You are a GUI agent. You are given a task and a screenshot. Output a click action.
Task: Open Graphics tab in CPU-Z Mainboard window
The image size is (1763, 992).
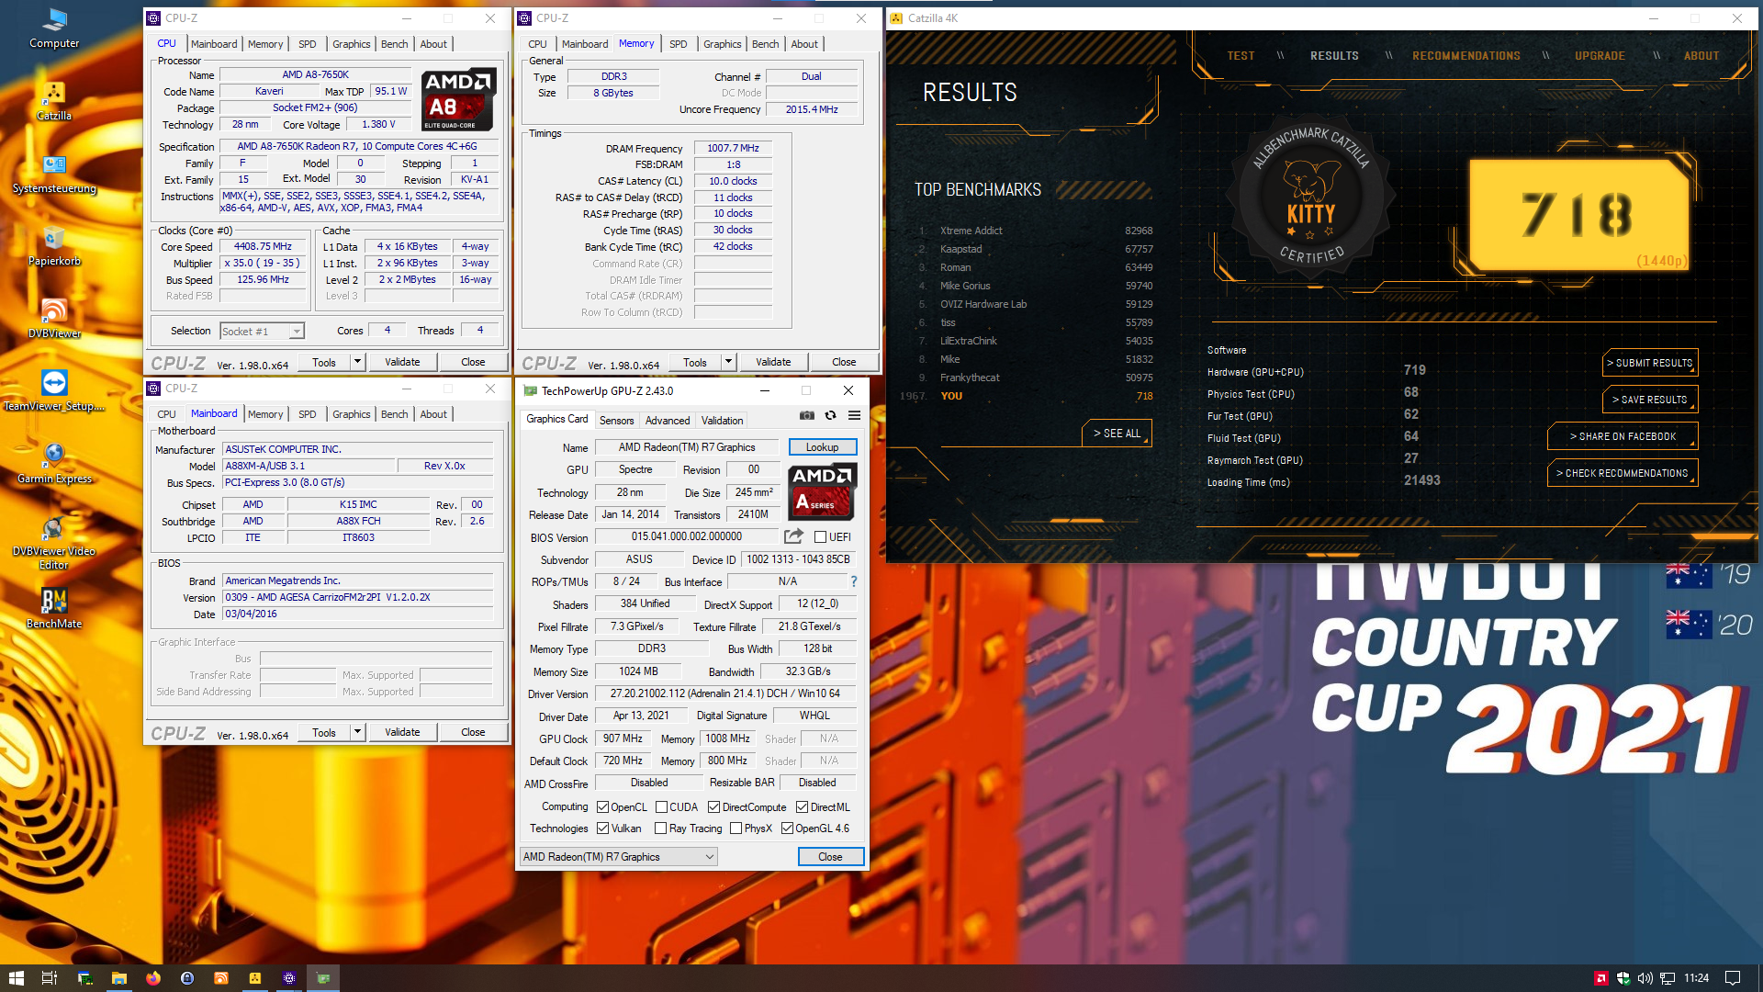click(x=352, y=414)
